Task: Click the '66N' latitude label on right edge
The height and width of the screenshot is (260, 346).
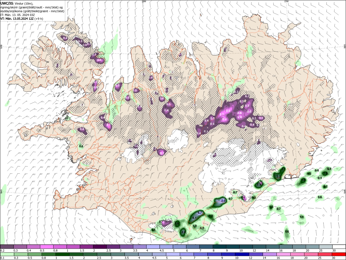Action: pyautogui.click(x=344, y=47)
